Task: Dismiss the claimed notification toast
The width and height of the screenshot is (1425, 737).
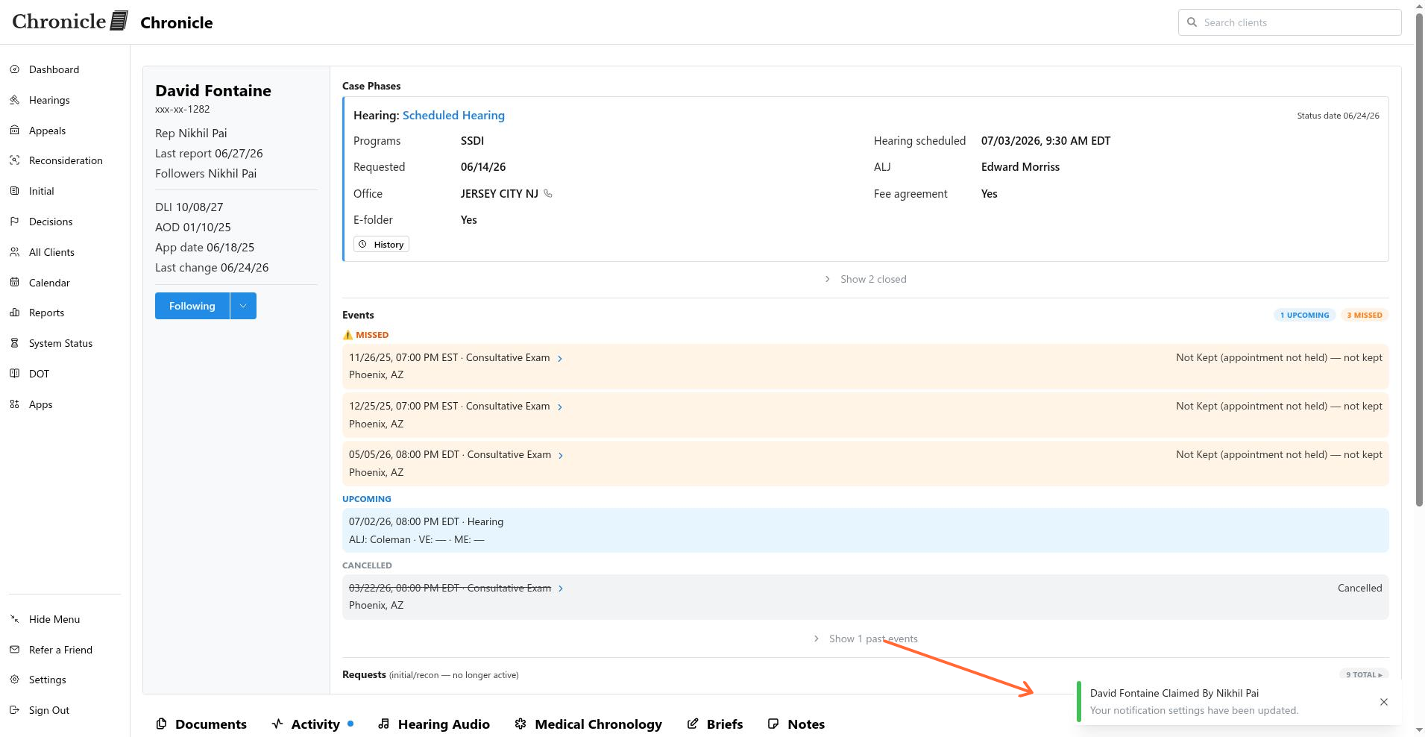Action: pyautogui.click(x=1384, y=702)
